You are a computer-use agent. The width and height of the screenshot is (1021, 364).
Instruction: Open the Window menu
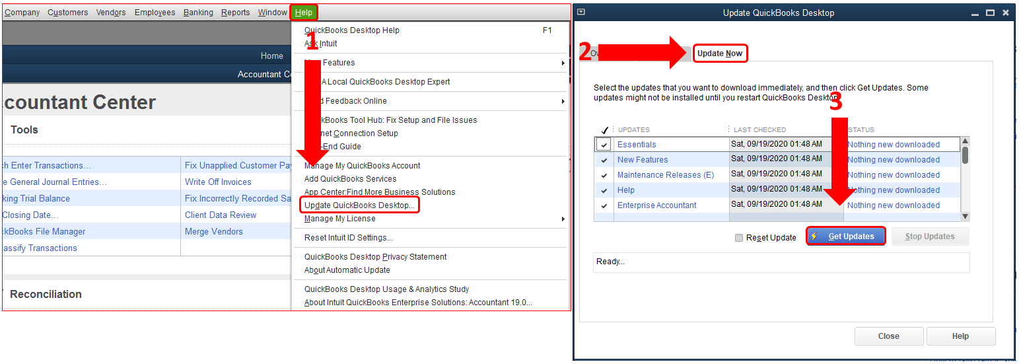(x=272, y=13)
